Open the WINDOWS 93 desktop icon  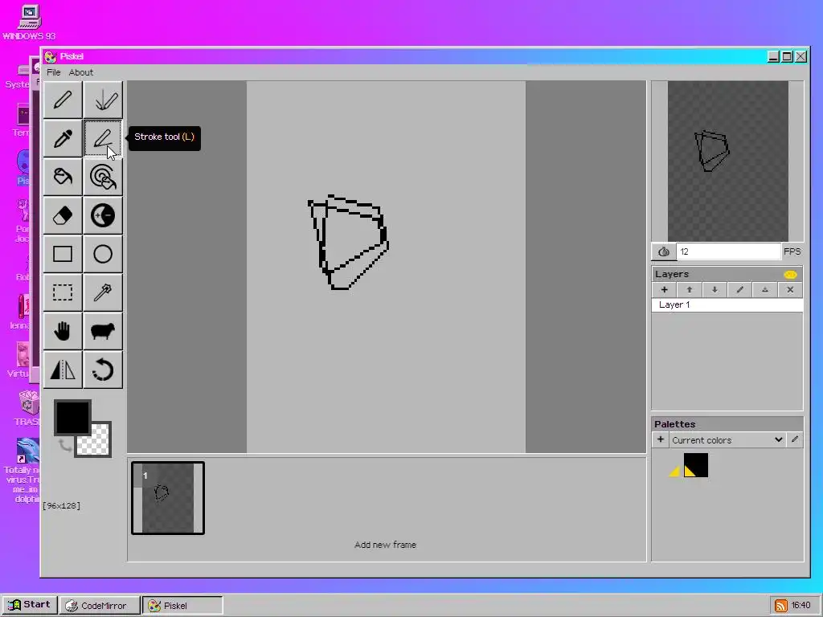click(x=29, y=22)
